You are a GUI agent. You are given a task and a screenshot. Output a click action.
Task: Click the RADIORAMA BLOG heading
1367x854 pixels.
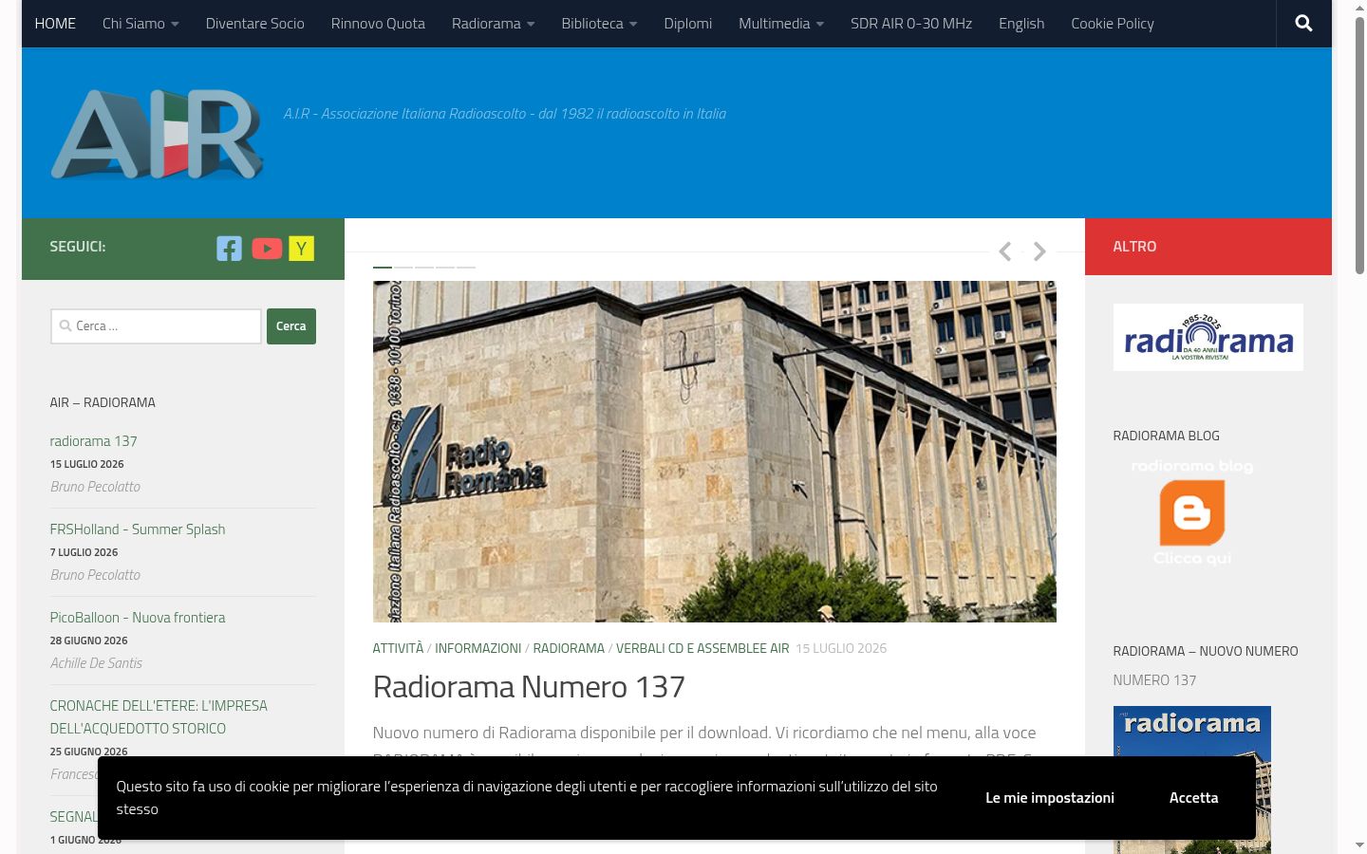point(1167,436)
